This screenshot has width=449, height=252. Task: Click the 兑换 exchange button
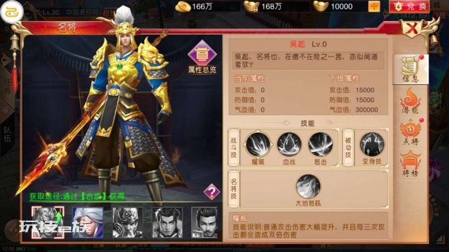pyautogui.click(x=410, y=7)
